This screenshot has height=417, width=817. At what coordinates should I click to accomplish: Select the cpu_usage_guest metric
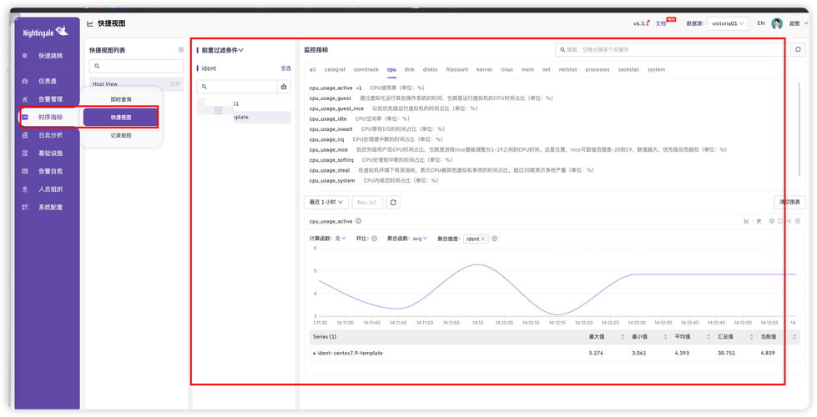330,98
